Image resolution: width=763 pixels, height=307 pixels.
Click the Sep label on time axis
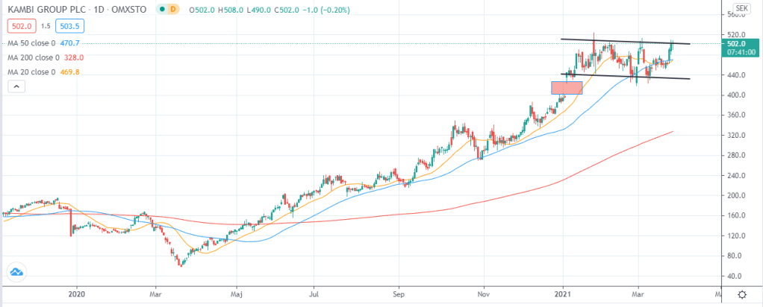click(x=399, y=295)
